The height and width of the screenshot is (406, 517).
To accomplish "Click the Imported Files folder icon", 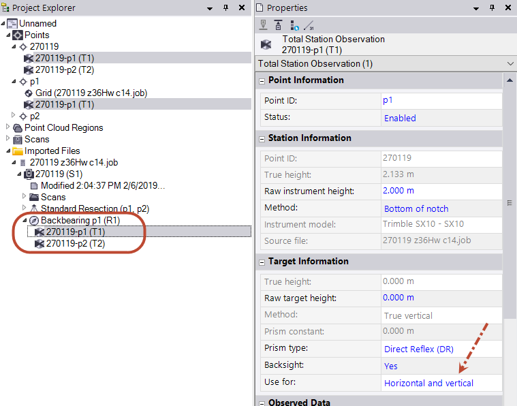I will point(18,151).
